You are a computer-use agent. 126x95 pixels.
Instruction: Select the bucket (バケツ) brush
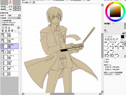coord(107,52)
